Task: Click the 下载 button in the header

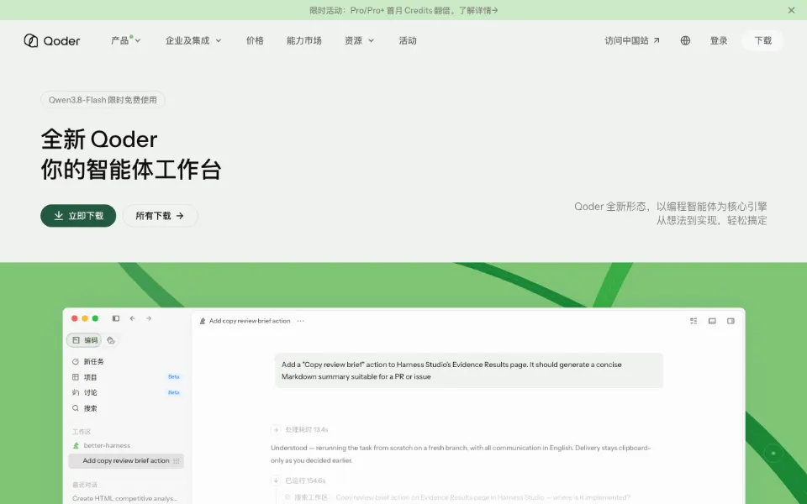Action: tap(762, 40)
